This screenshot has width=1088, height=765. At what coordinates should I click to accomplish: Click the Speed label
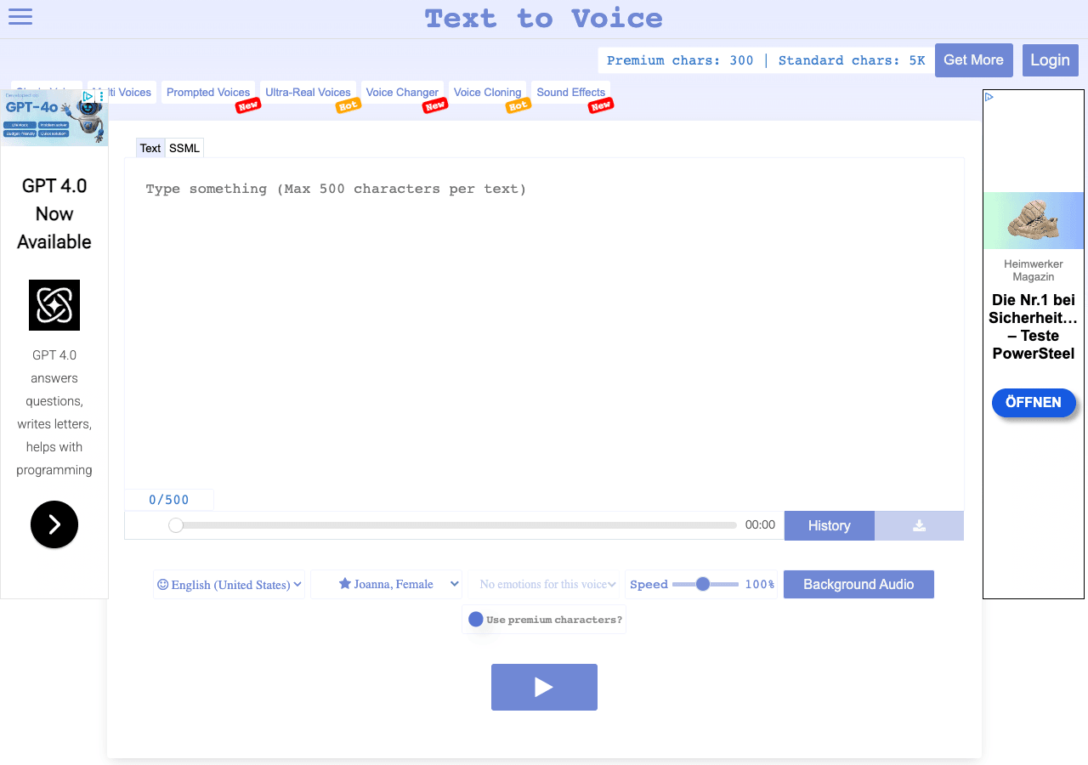pos(649,585)
